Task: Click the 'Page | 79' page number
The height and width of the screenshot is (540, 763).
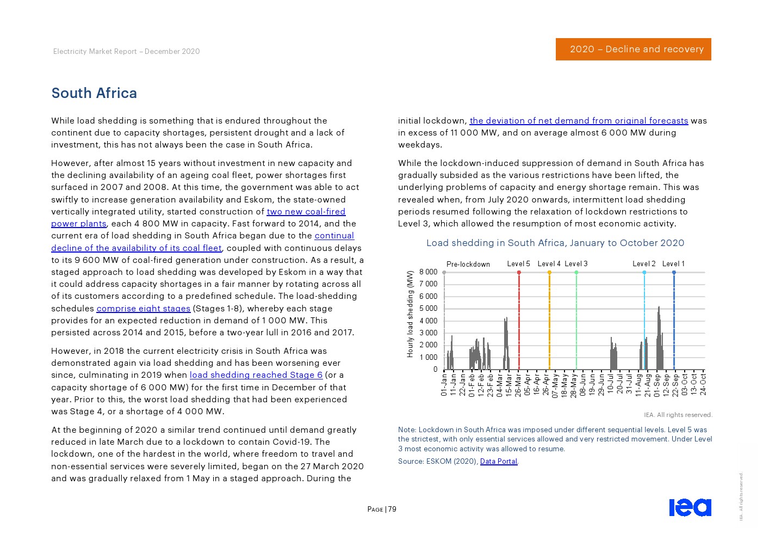Action: [x=382, y=510]
